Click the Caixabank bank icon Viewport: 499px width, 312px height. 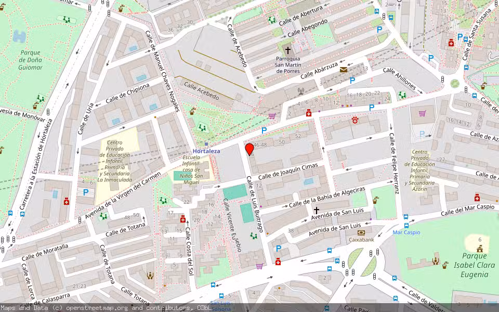pyautogui.click(x=361, y=233)
